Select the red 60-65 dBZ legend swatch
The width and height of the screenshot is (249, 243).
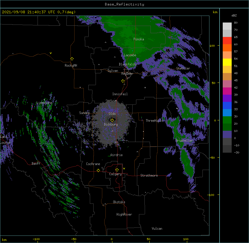point(227,40)
